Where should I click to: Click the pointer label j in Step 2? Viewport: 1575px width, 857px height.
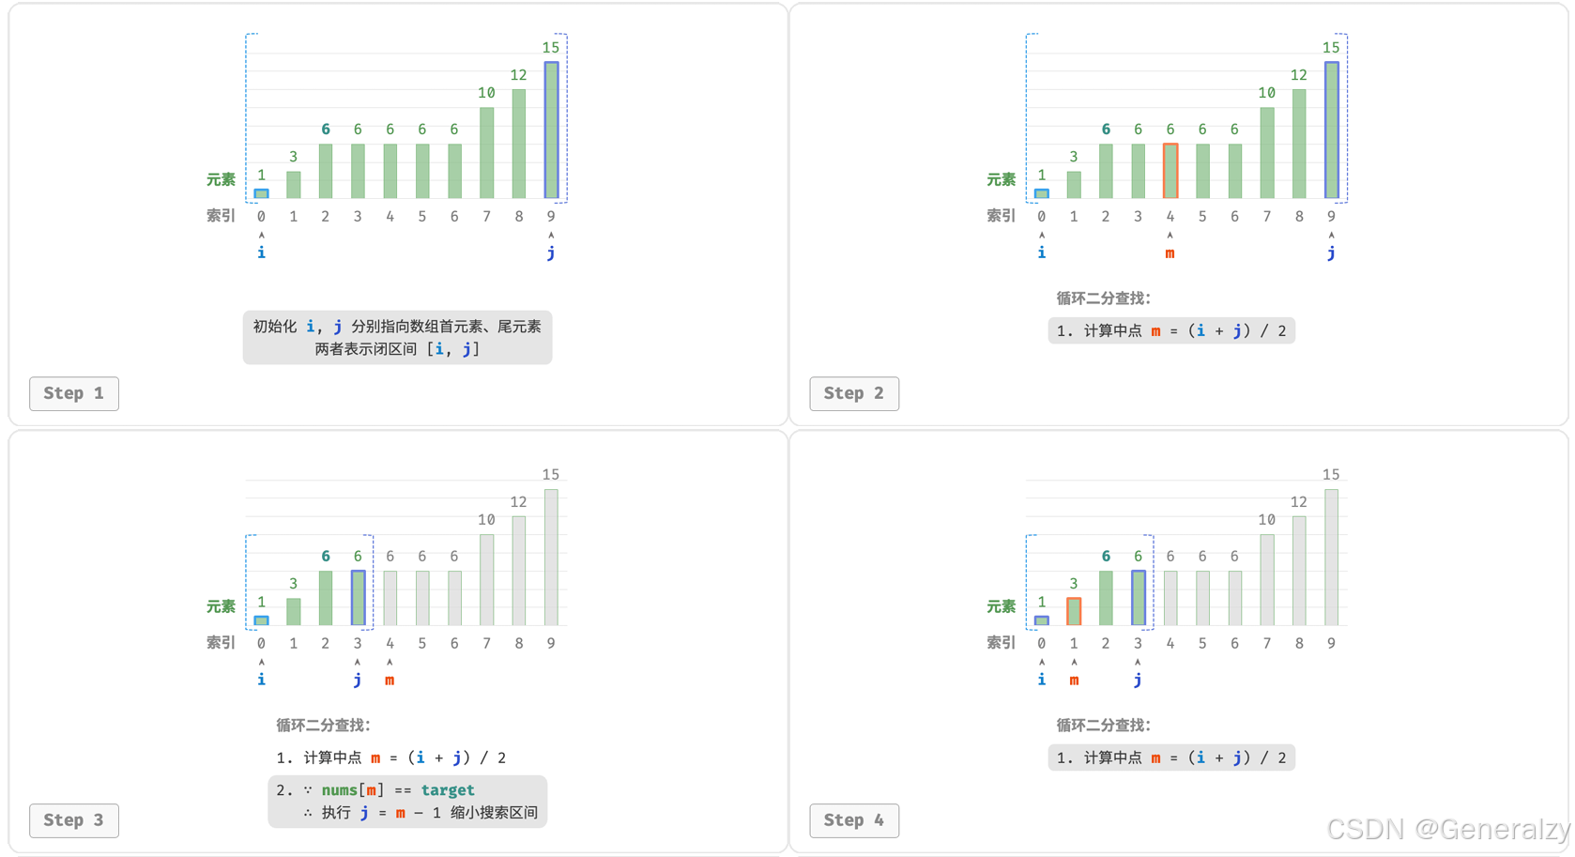point(1331,253)
